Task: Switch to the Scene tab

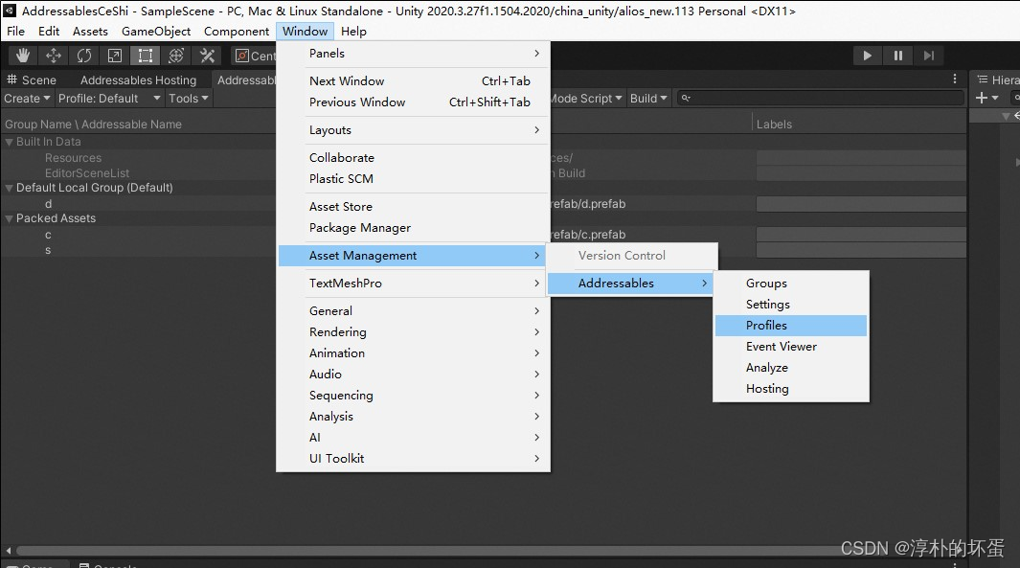Action: [x=32, y=80]
